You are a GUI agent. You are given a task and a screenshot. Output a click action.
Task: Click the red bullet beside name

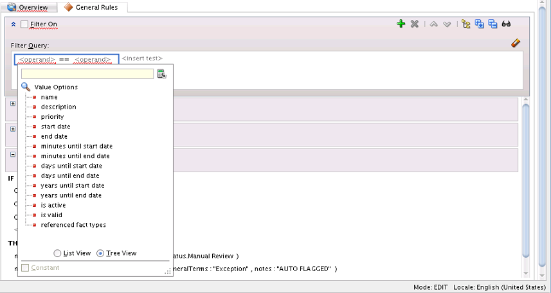(35, 97)
